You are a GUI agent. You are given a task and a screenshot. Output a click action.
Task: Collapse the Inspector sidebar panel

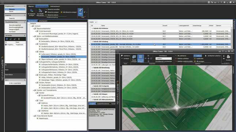[x=25, y=15]
